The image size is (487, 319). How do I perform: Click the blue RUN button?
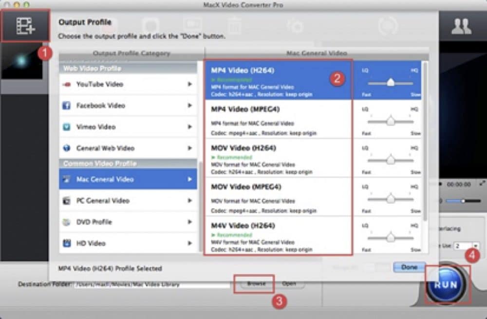[446, 284]
